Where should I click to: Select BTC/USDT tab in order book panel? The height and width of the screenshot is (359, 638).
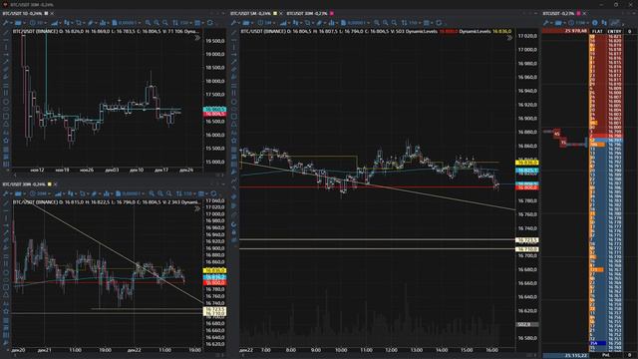click(x=558, y=13)
